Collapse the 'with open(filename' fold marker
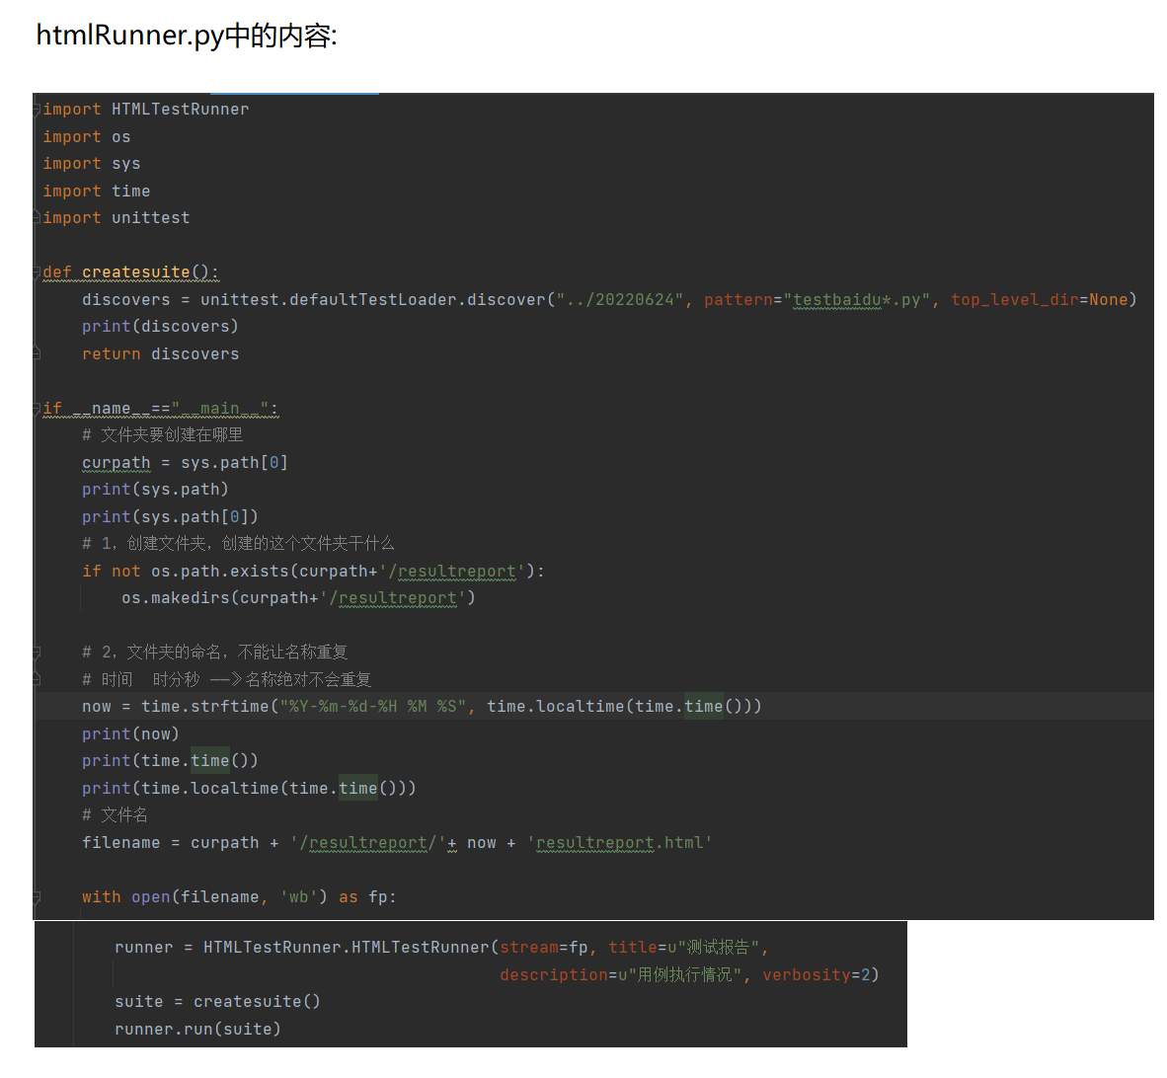This screenshot has width=1167, height=1078. tap(37, 896)
